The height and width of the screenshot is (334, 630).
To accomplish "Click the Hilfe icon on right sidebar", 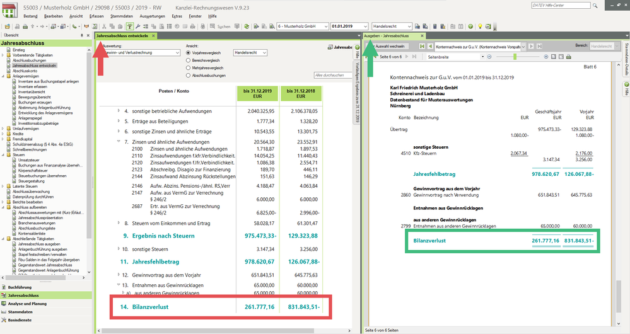I will tap(626, 89).
